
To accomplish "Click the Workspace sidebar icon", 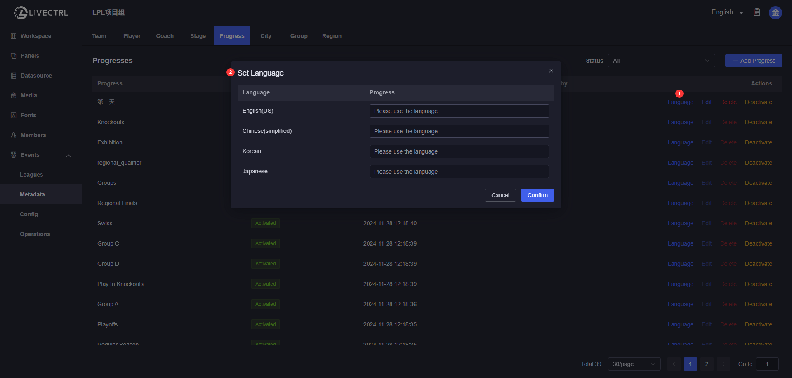I will click(x=14, y=36).
